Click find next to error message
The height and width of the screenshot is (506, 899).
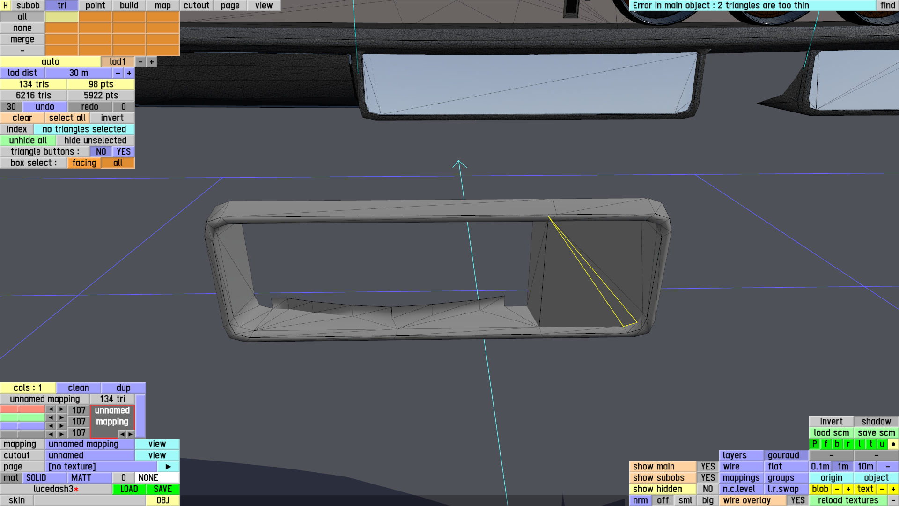[887, 5]
